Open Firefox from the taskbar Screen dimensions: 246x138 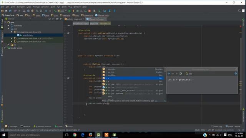click(91, 135)
